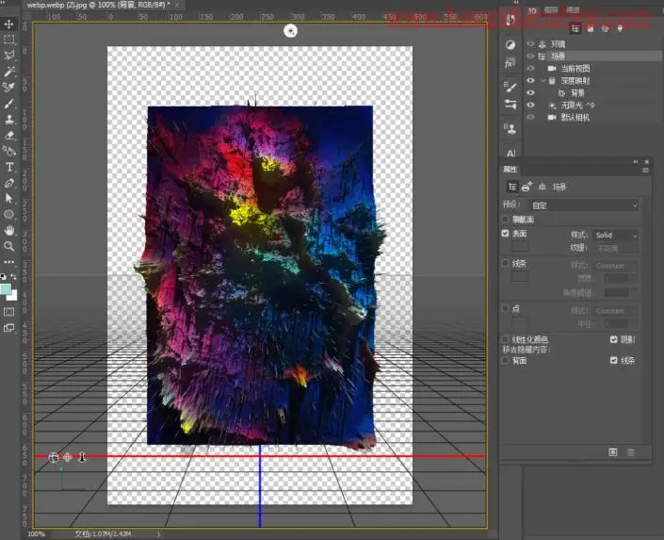Reset default foreground and background colors
Image resolution: width=664 pixels, height=540 pixels.
coord(4,277)
